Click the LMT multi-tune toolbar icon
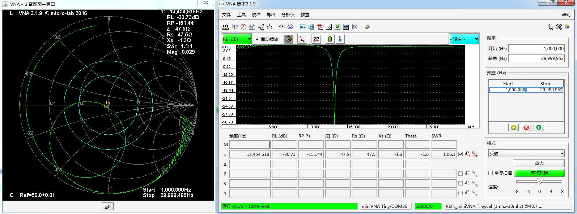The height and width of the screenshot is (214, 577). tap(261, 27)
